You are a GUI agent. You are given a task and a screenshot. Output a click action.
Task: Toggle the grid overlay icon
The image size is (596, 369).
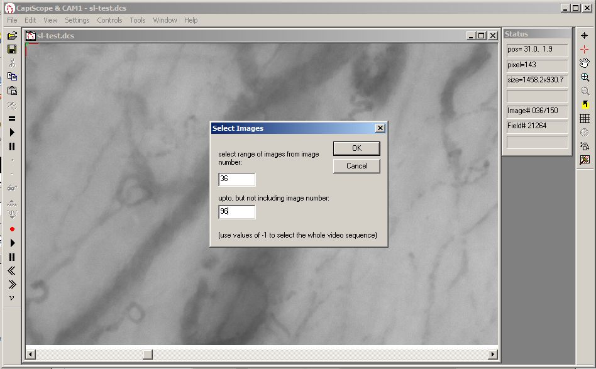point(585,119)
